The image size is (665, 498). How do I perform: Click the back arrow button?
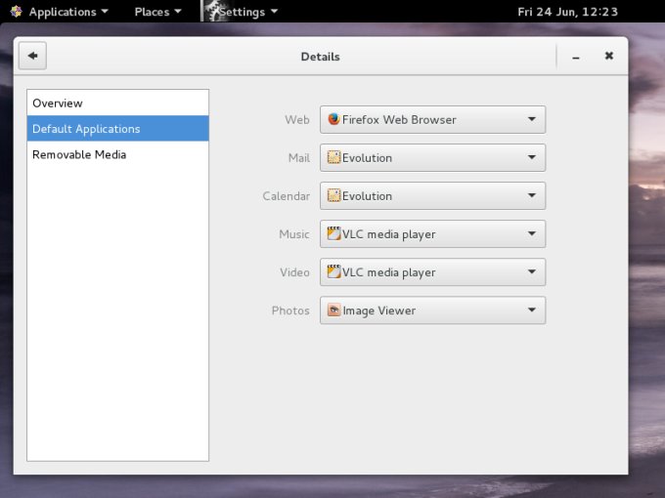[x=32, y=56]
